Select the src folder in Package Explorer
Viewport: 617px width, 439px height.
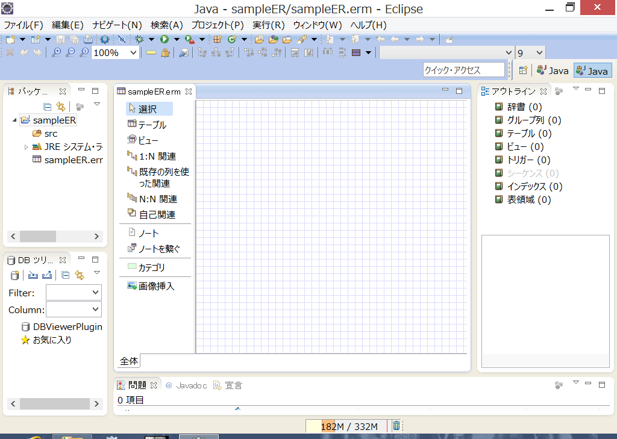click(45, 134)
